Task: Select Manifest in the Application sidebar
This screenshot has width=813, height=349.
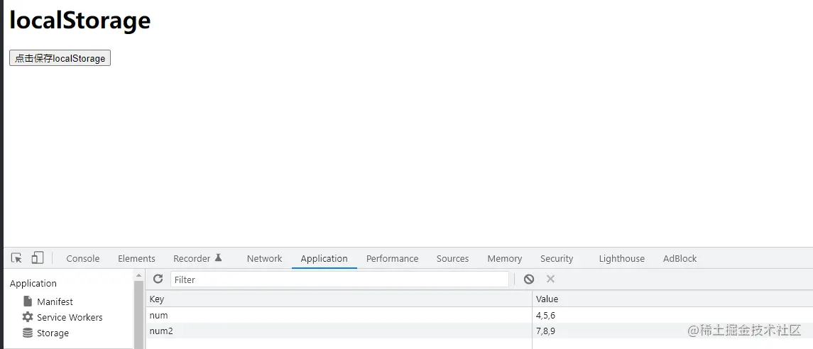Action: pos(55,301)
